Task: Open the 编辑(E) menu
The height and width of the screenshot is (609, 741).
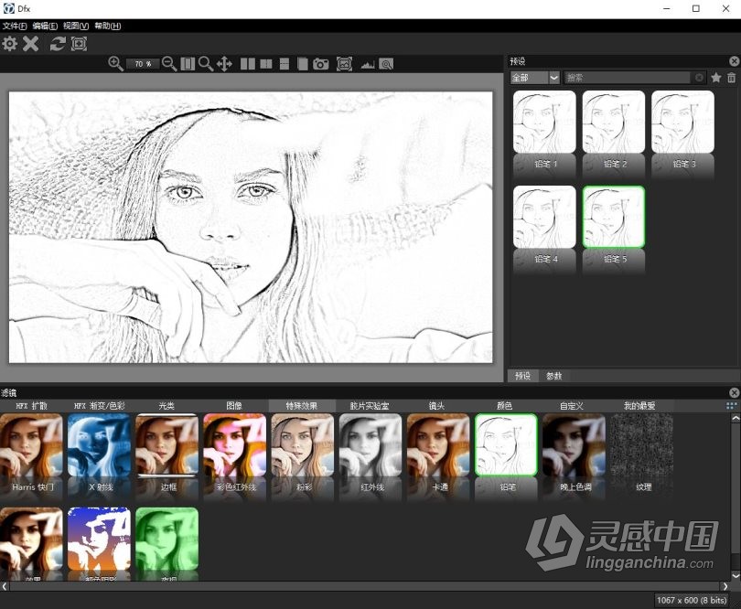Action: pos(45,26)
